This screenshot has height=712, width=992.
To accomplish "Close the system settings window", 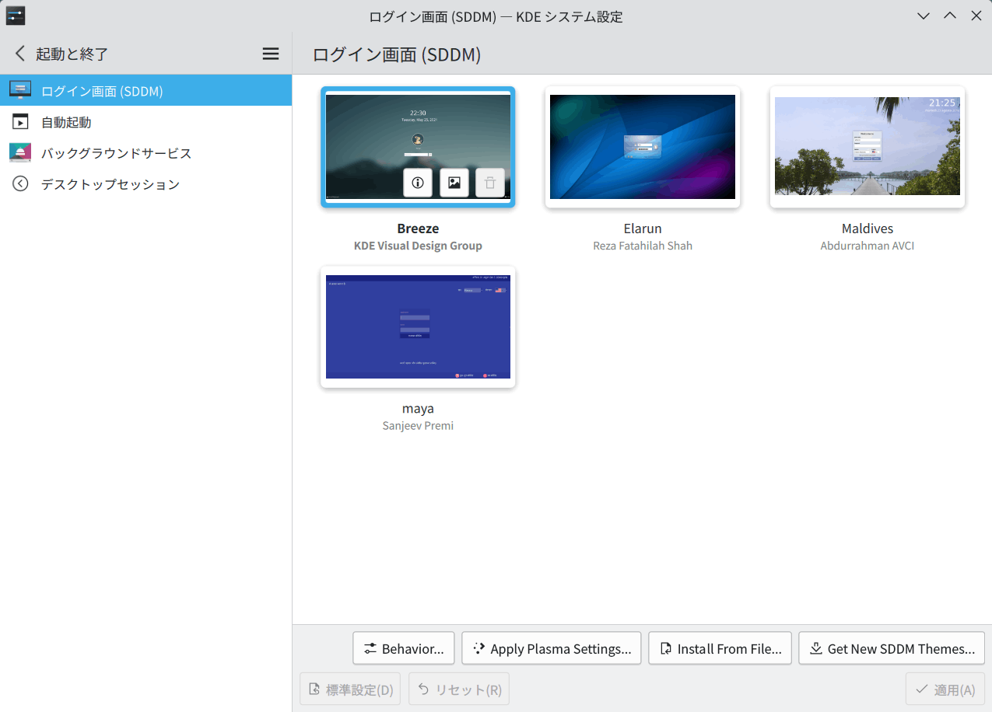I will coord(976,16).
